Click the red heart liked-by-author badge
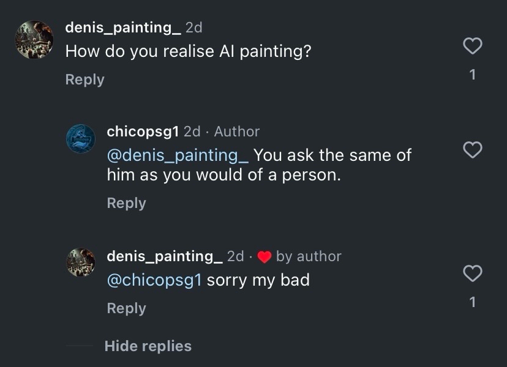The image size is (507, 367). click(265, 257)
